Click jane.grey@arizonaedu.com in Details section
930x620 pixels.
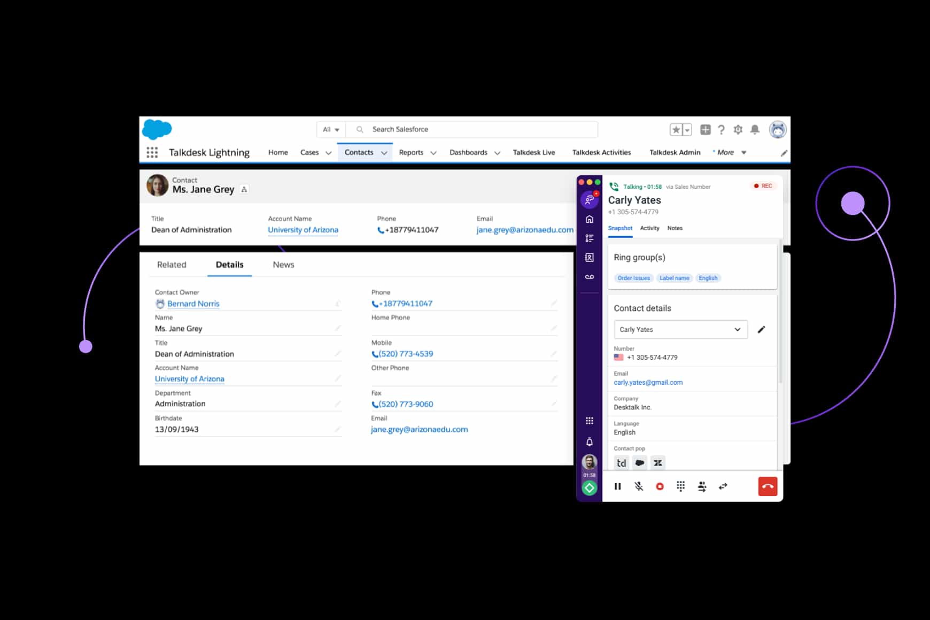(419, 429)
